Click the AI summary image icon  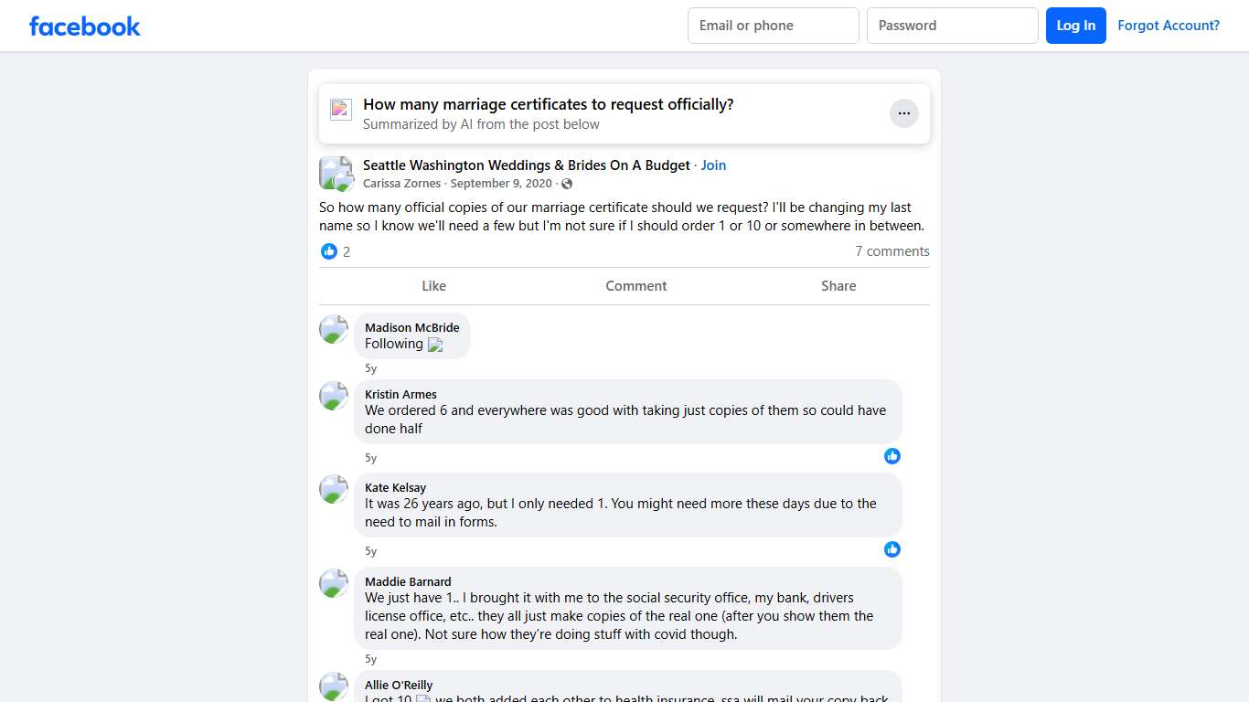click(341, 110)
